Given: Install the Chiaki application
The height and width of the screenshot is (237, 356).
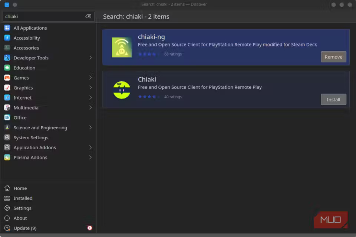Looking at the screenshot, I should pyautogui.click(x=333, y=100).
